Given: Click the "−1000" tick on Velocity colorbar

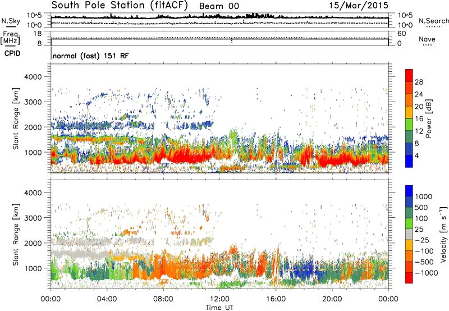Looking at the screenshot, I should click(x=426, y=273).
